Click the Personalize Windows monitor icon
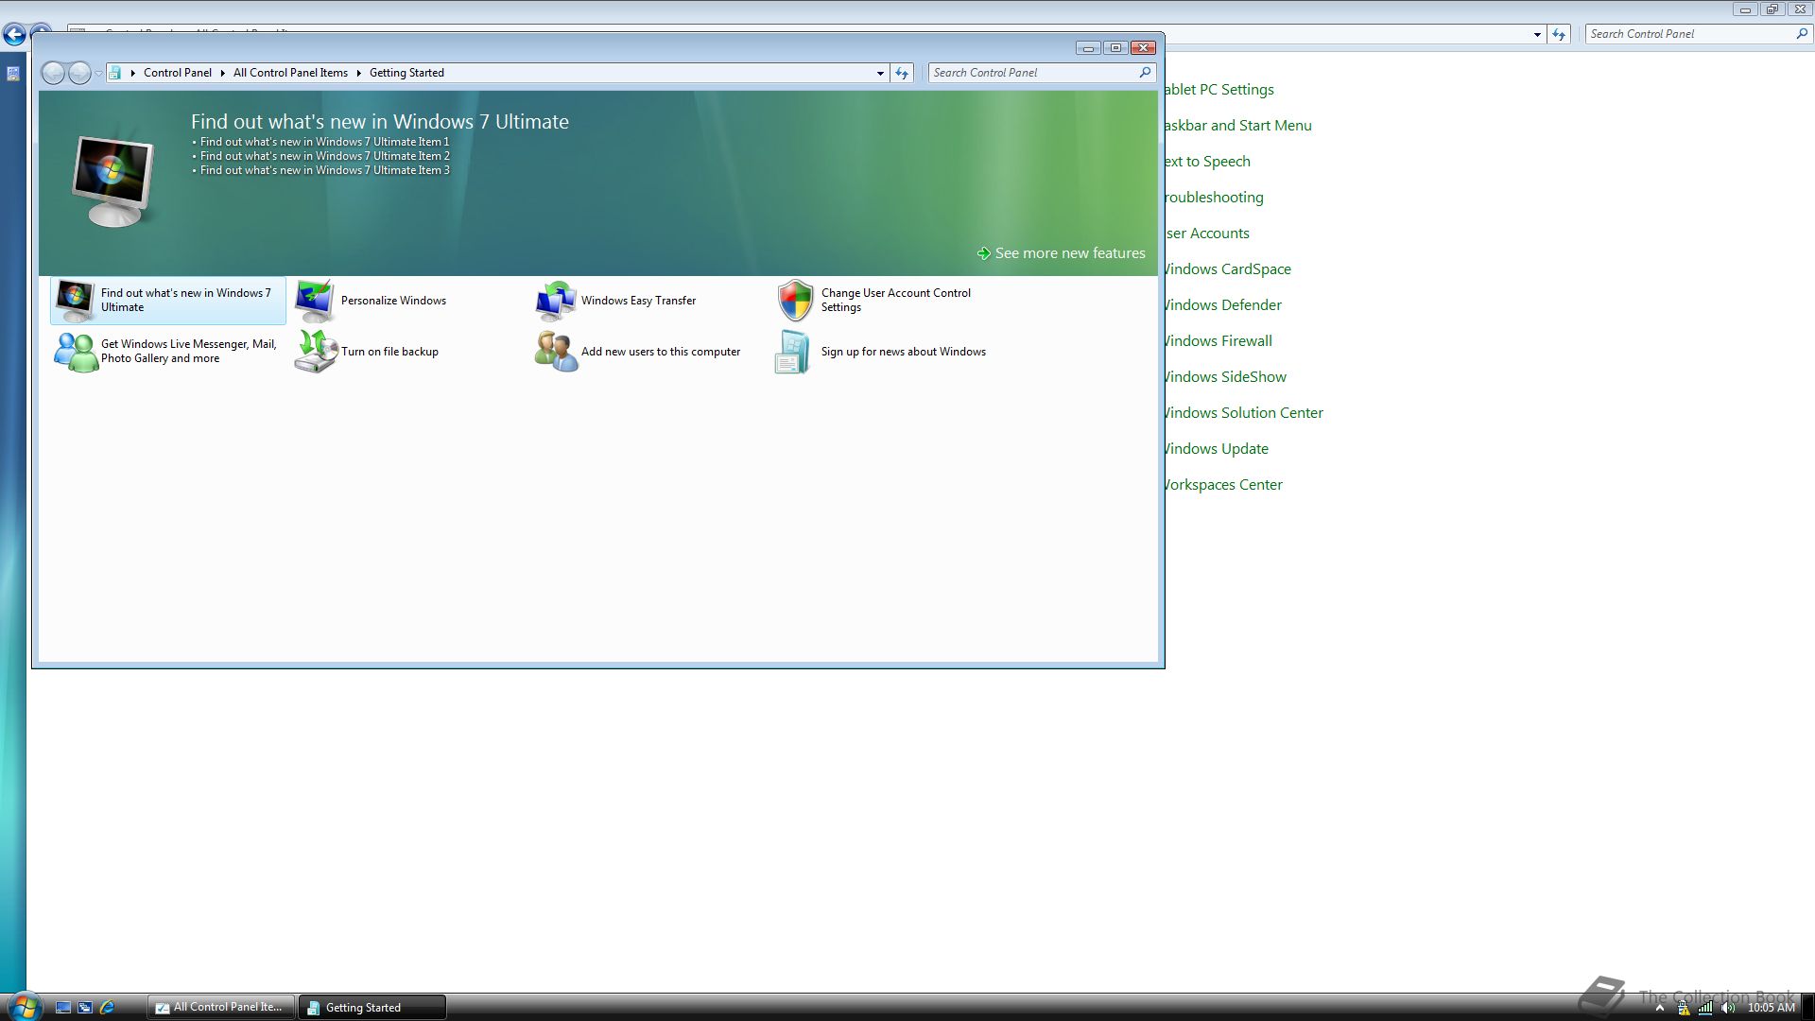 tap(315, 301)
